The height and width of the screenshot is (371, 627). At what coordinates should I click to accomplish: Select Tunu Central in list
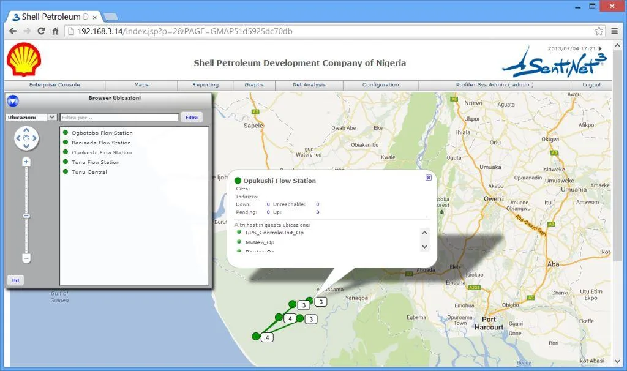point(89,172)
